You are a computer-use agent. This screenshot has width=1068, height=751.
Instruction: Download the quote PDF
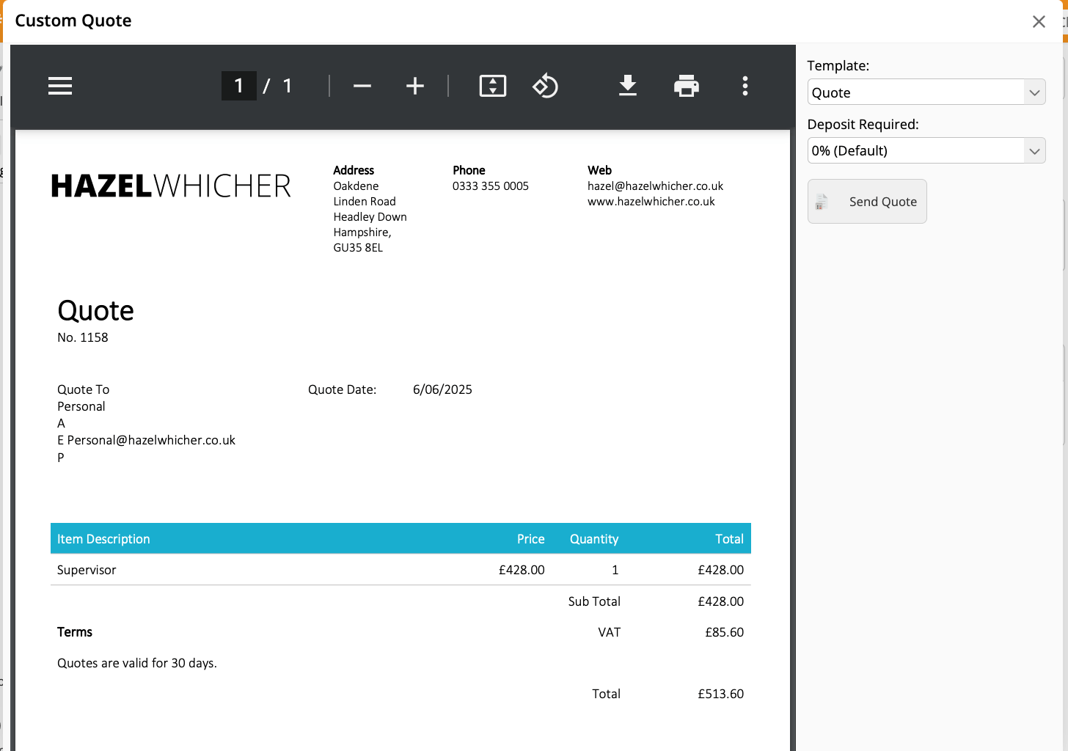tap(628, 86)
